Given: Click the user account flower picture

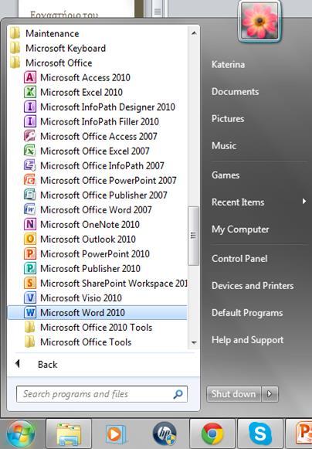Looking at the screenshot, I should click(x=259, y=20).
